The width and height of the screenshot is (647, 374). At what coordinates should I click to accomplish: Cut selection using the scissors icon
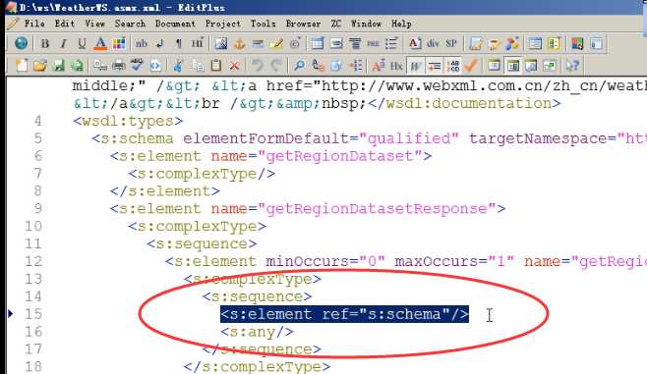(178, 65)
